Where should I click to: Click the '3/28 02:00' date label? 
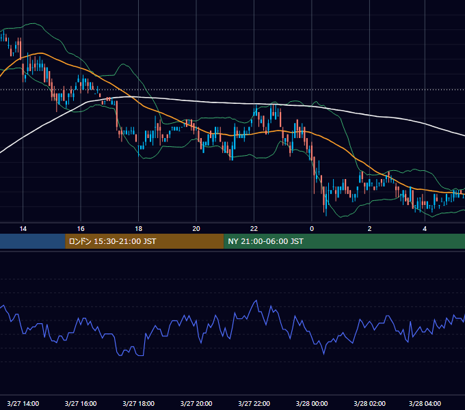[x=369, y=403]
